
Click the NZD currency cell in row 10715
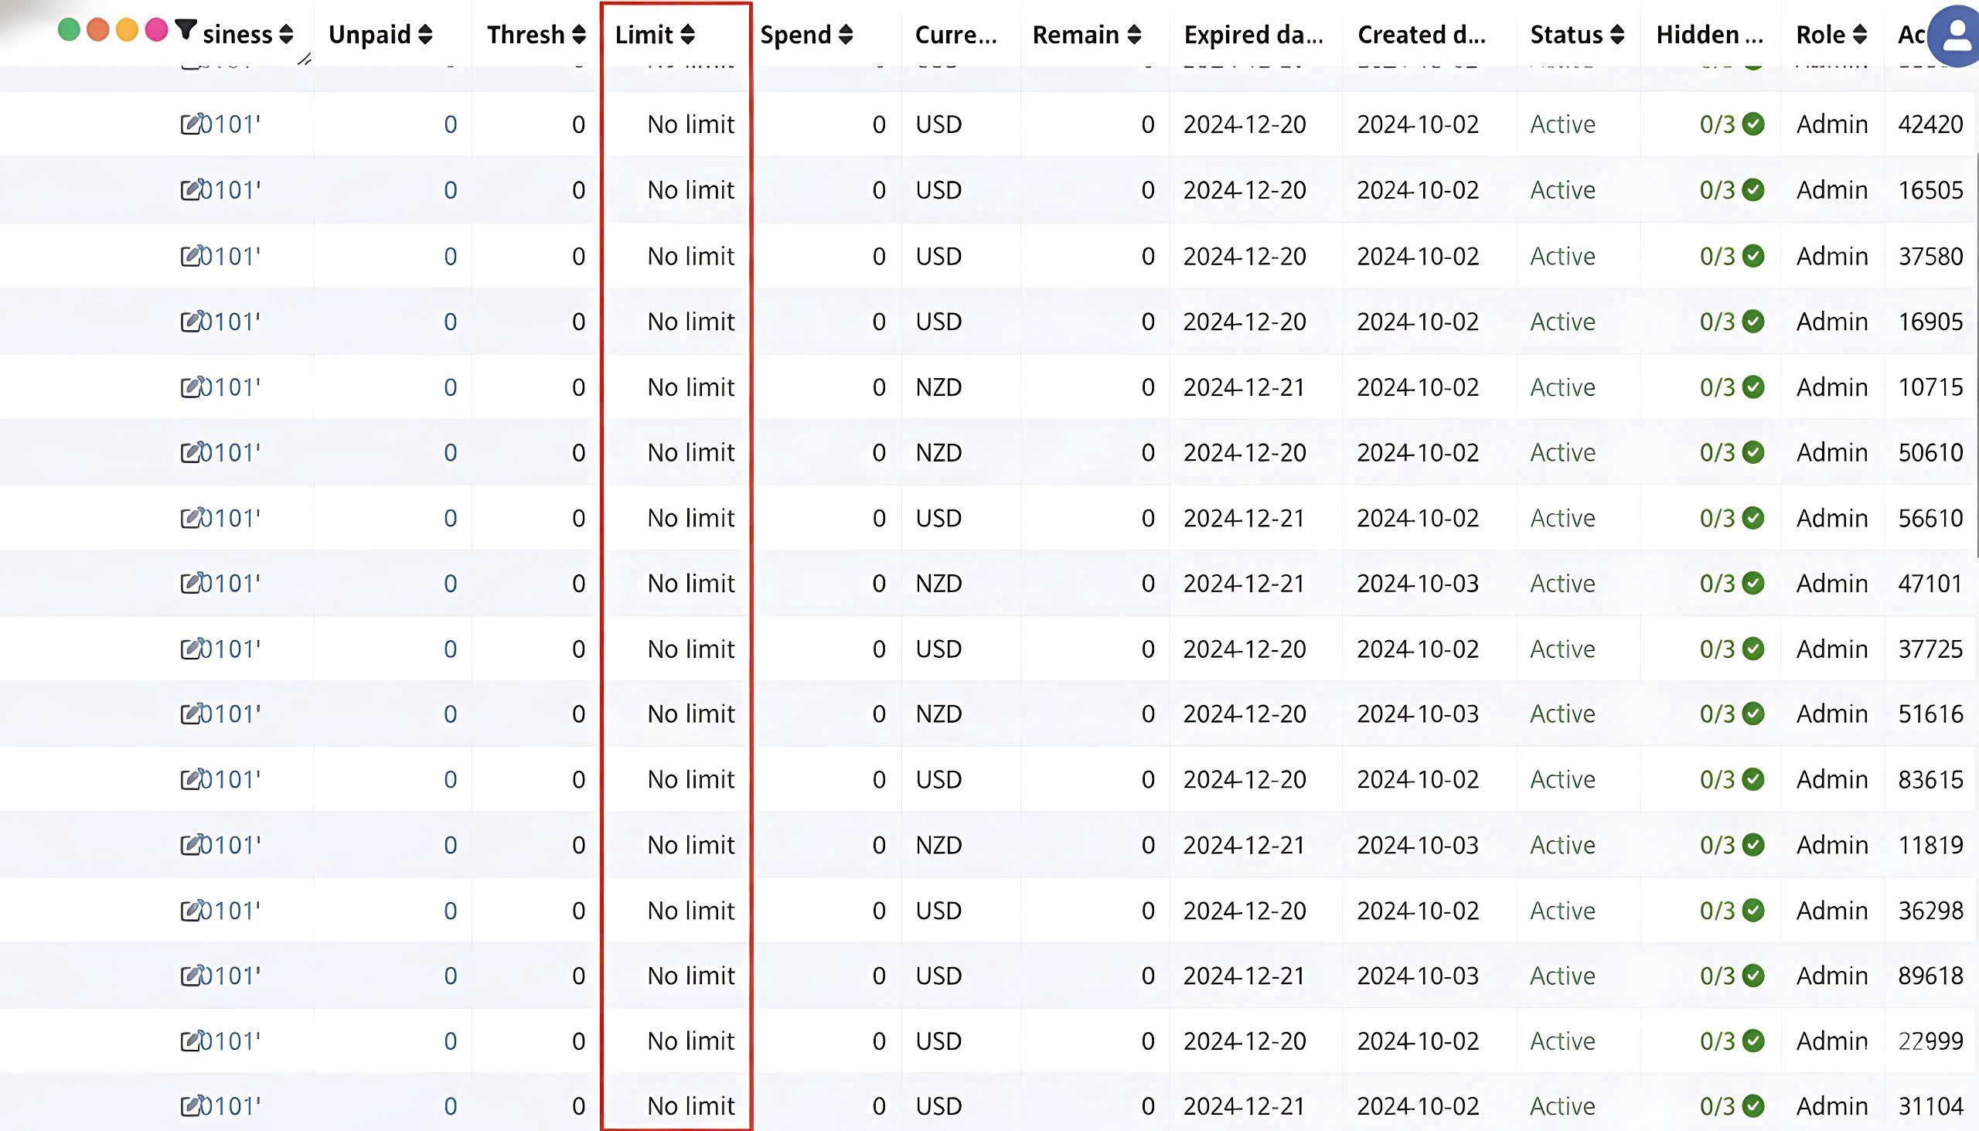coord(938,387)
